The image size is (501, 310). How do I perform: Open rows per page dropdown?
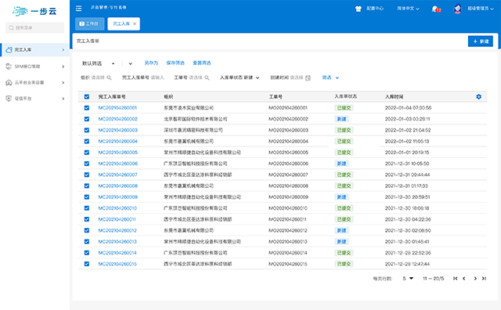tap(408, 279)
